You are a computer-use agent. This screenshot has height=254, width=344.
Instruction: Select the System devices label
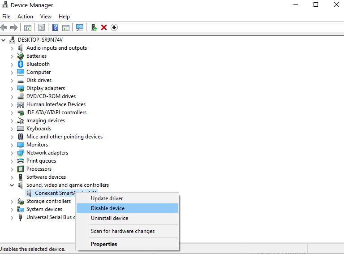(44, 209)
